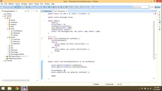This screenshot has width=162, height=91.
Task: Click the override marker beside initPanel
Action: [x=42, y=39]
